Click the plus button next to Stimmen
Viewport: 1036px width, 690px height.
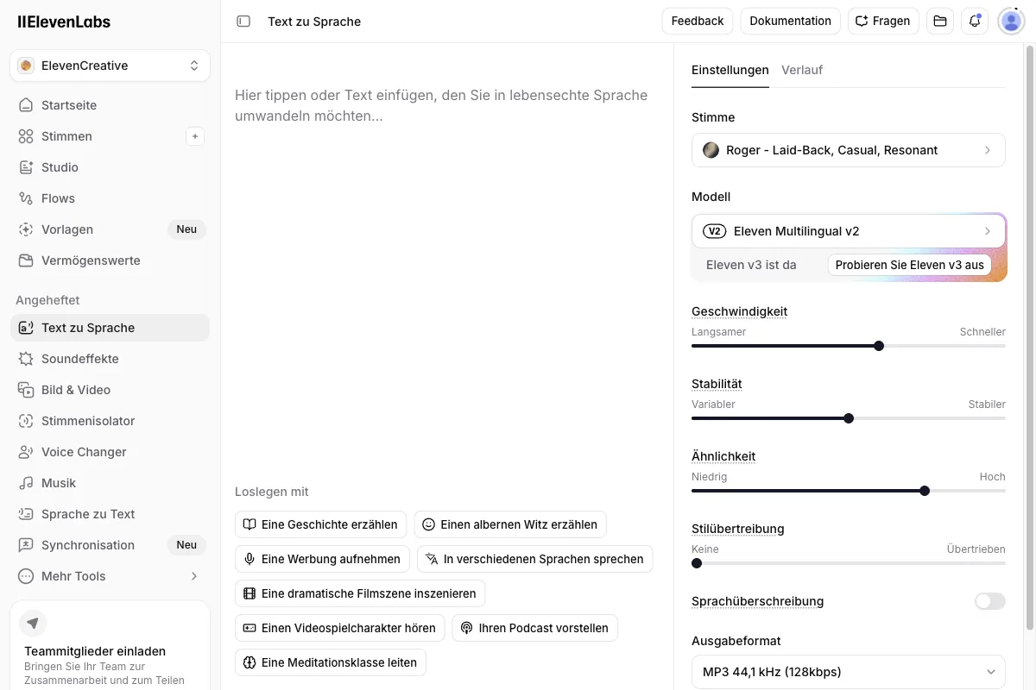click(195, 136)
